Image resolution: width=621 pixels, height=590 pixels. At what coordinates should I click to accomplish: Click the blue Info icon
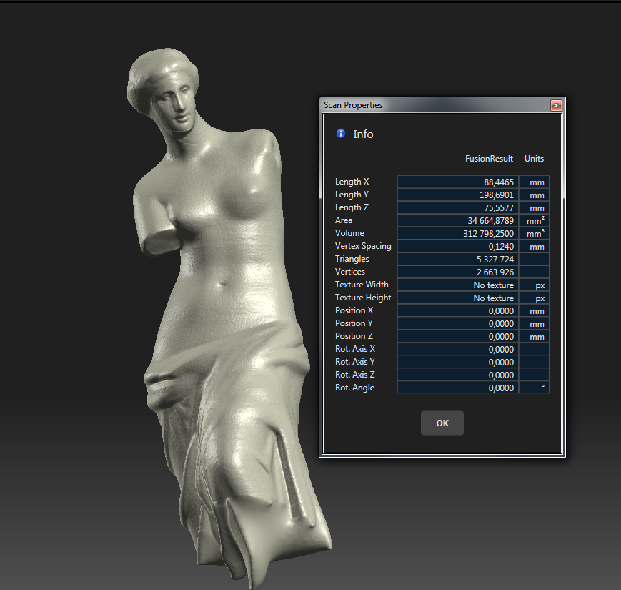click(341, 134)
